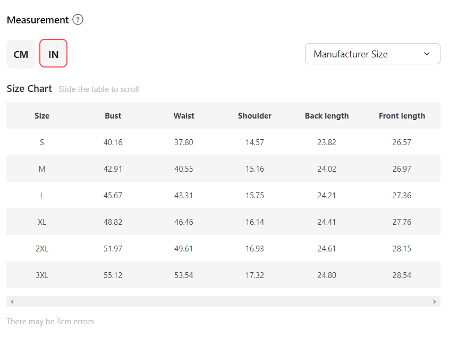Switch measurement units to CM
The image size is (449, 345).
click(x=21, y=54)
